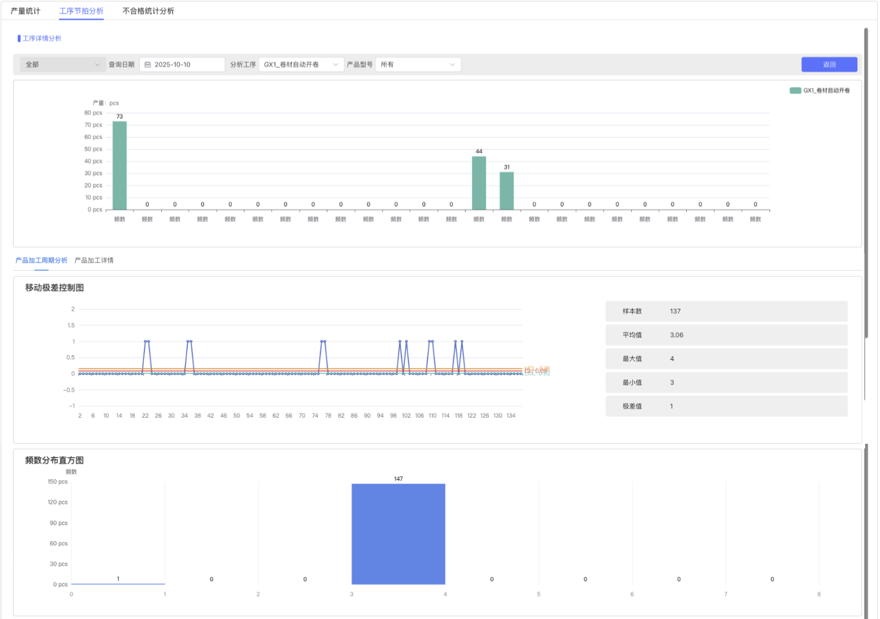Screen dimensions: 880x619
Task: Open the 不合格统计分析 tab
Action: pos(148,11)
